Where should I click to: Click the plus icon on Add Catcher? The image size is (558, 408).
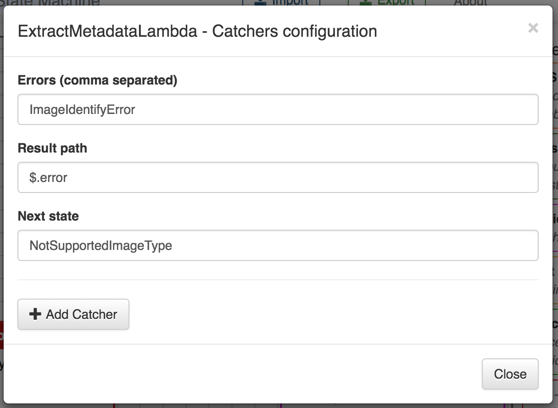click(35, 314)
